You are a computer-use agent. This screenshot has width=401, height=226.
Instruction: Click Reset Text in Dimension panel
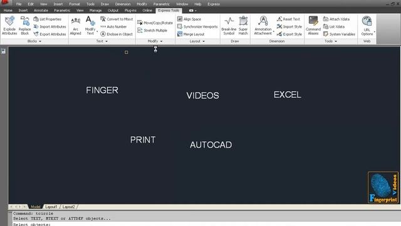288,19
